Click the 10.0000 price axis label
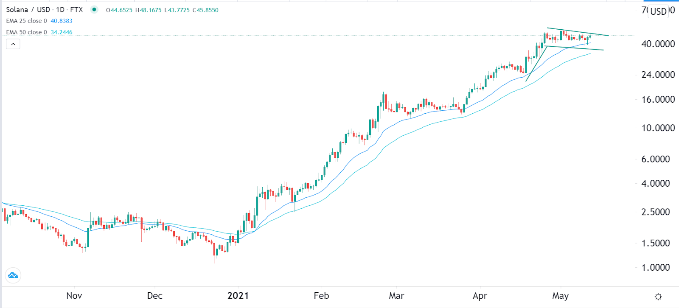679x308 pixels. 658,128
